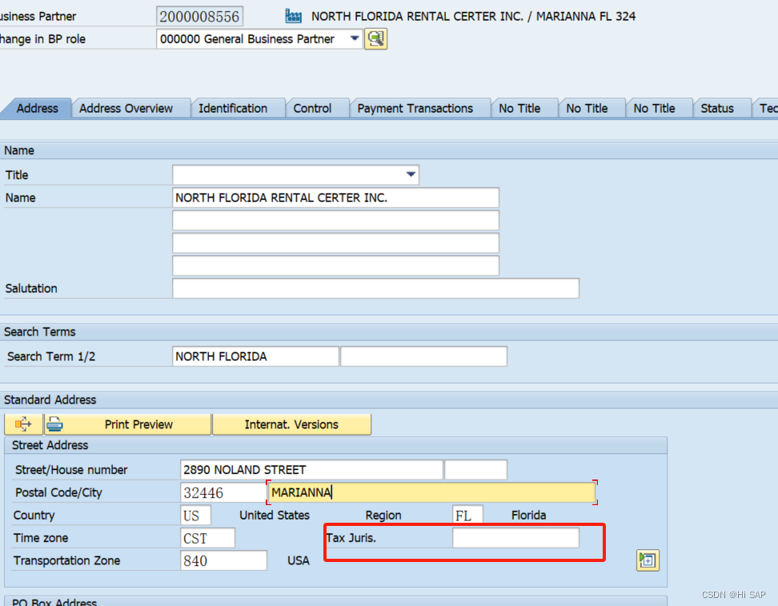
Task: Click the Salutation input field
Action: (375, 288)
